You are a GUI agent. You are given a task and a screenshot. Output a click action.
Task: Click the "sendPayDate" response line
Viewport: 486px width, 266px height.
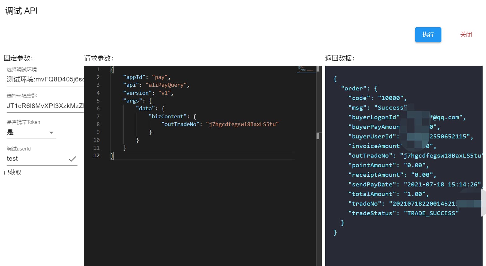(x=415, y=185)
